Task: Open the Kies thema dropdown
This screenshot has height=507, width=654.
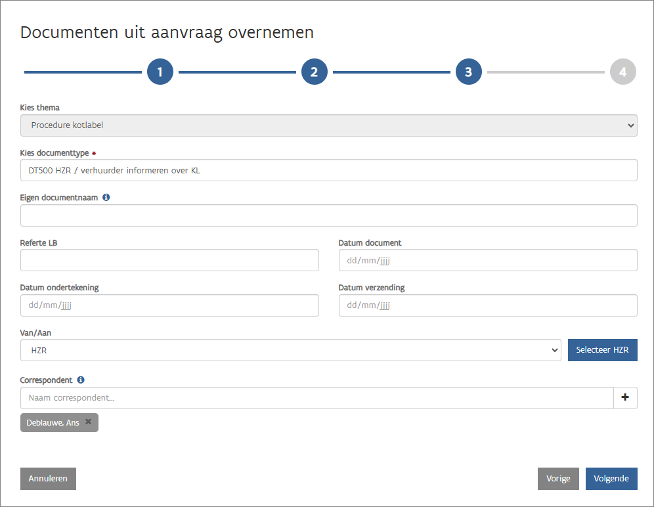Action: point(328,125)
